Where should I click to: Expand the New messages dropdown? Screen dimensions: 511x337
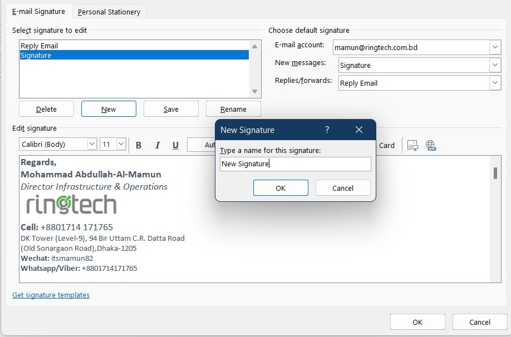pos(495,65)
